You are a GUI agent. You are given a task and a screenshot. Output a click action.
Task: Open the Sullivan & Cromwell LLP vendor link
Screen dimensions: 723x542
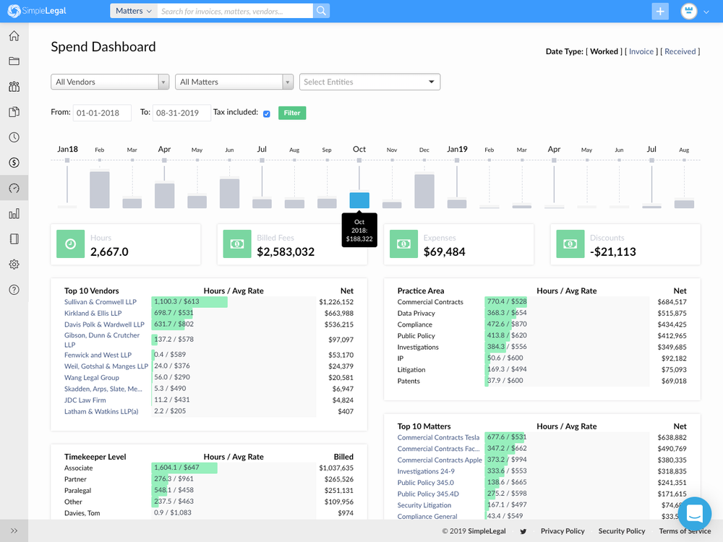pyautogui.click(x=100, y=302)
